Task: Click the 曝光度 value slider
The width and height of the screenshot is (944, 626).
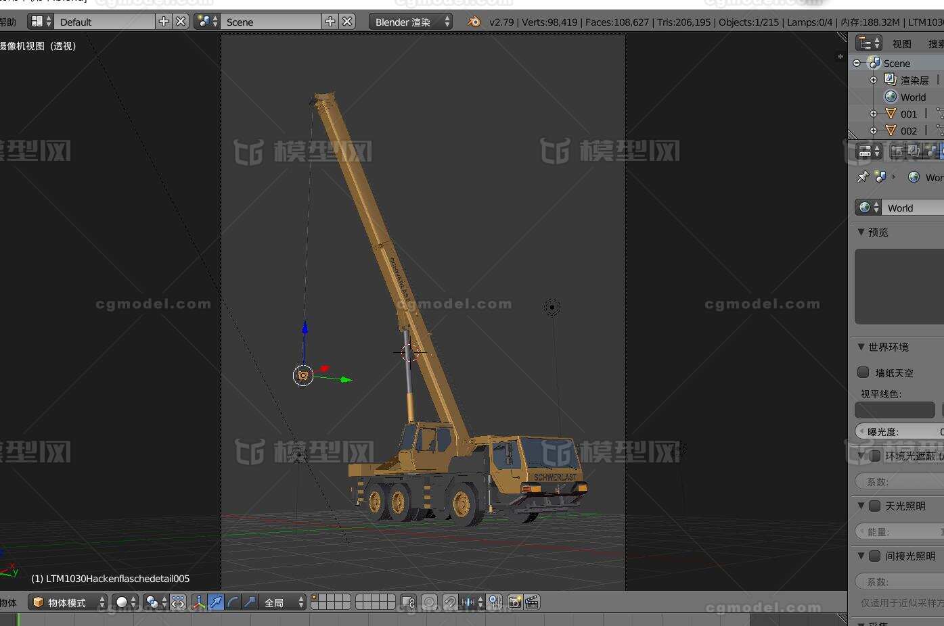Action: (899, 431)
